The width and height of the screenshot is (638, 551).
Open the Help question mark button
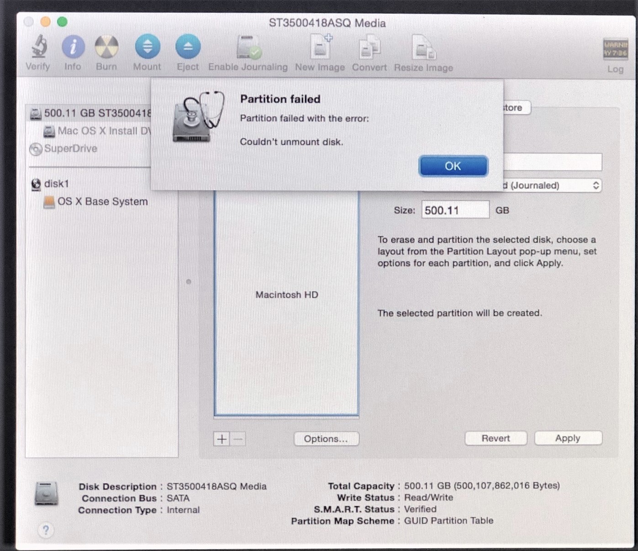tap(46, 530)
